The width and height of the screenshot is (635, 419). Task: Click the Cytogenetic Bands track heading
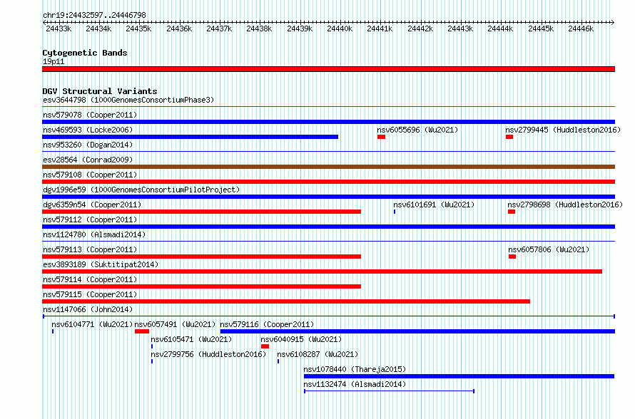point(85,53)
